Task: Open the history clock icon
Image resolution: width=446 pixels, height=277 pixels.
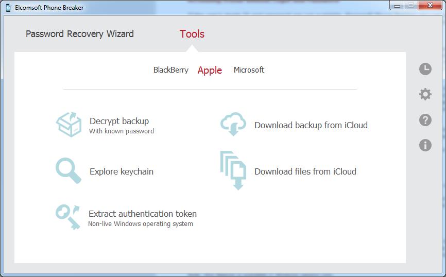Action: (425, 69)
